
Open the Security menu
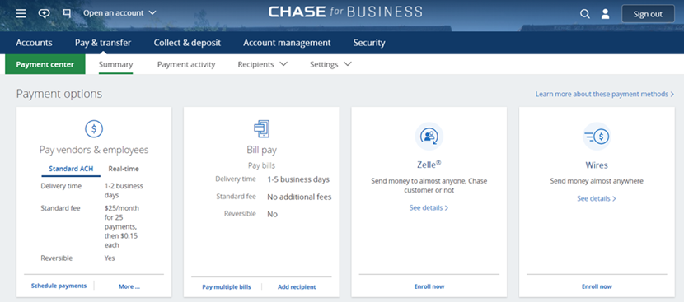pyautogui.click(x=369, y=43)
